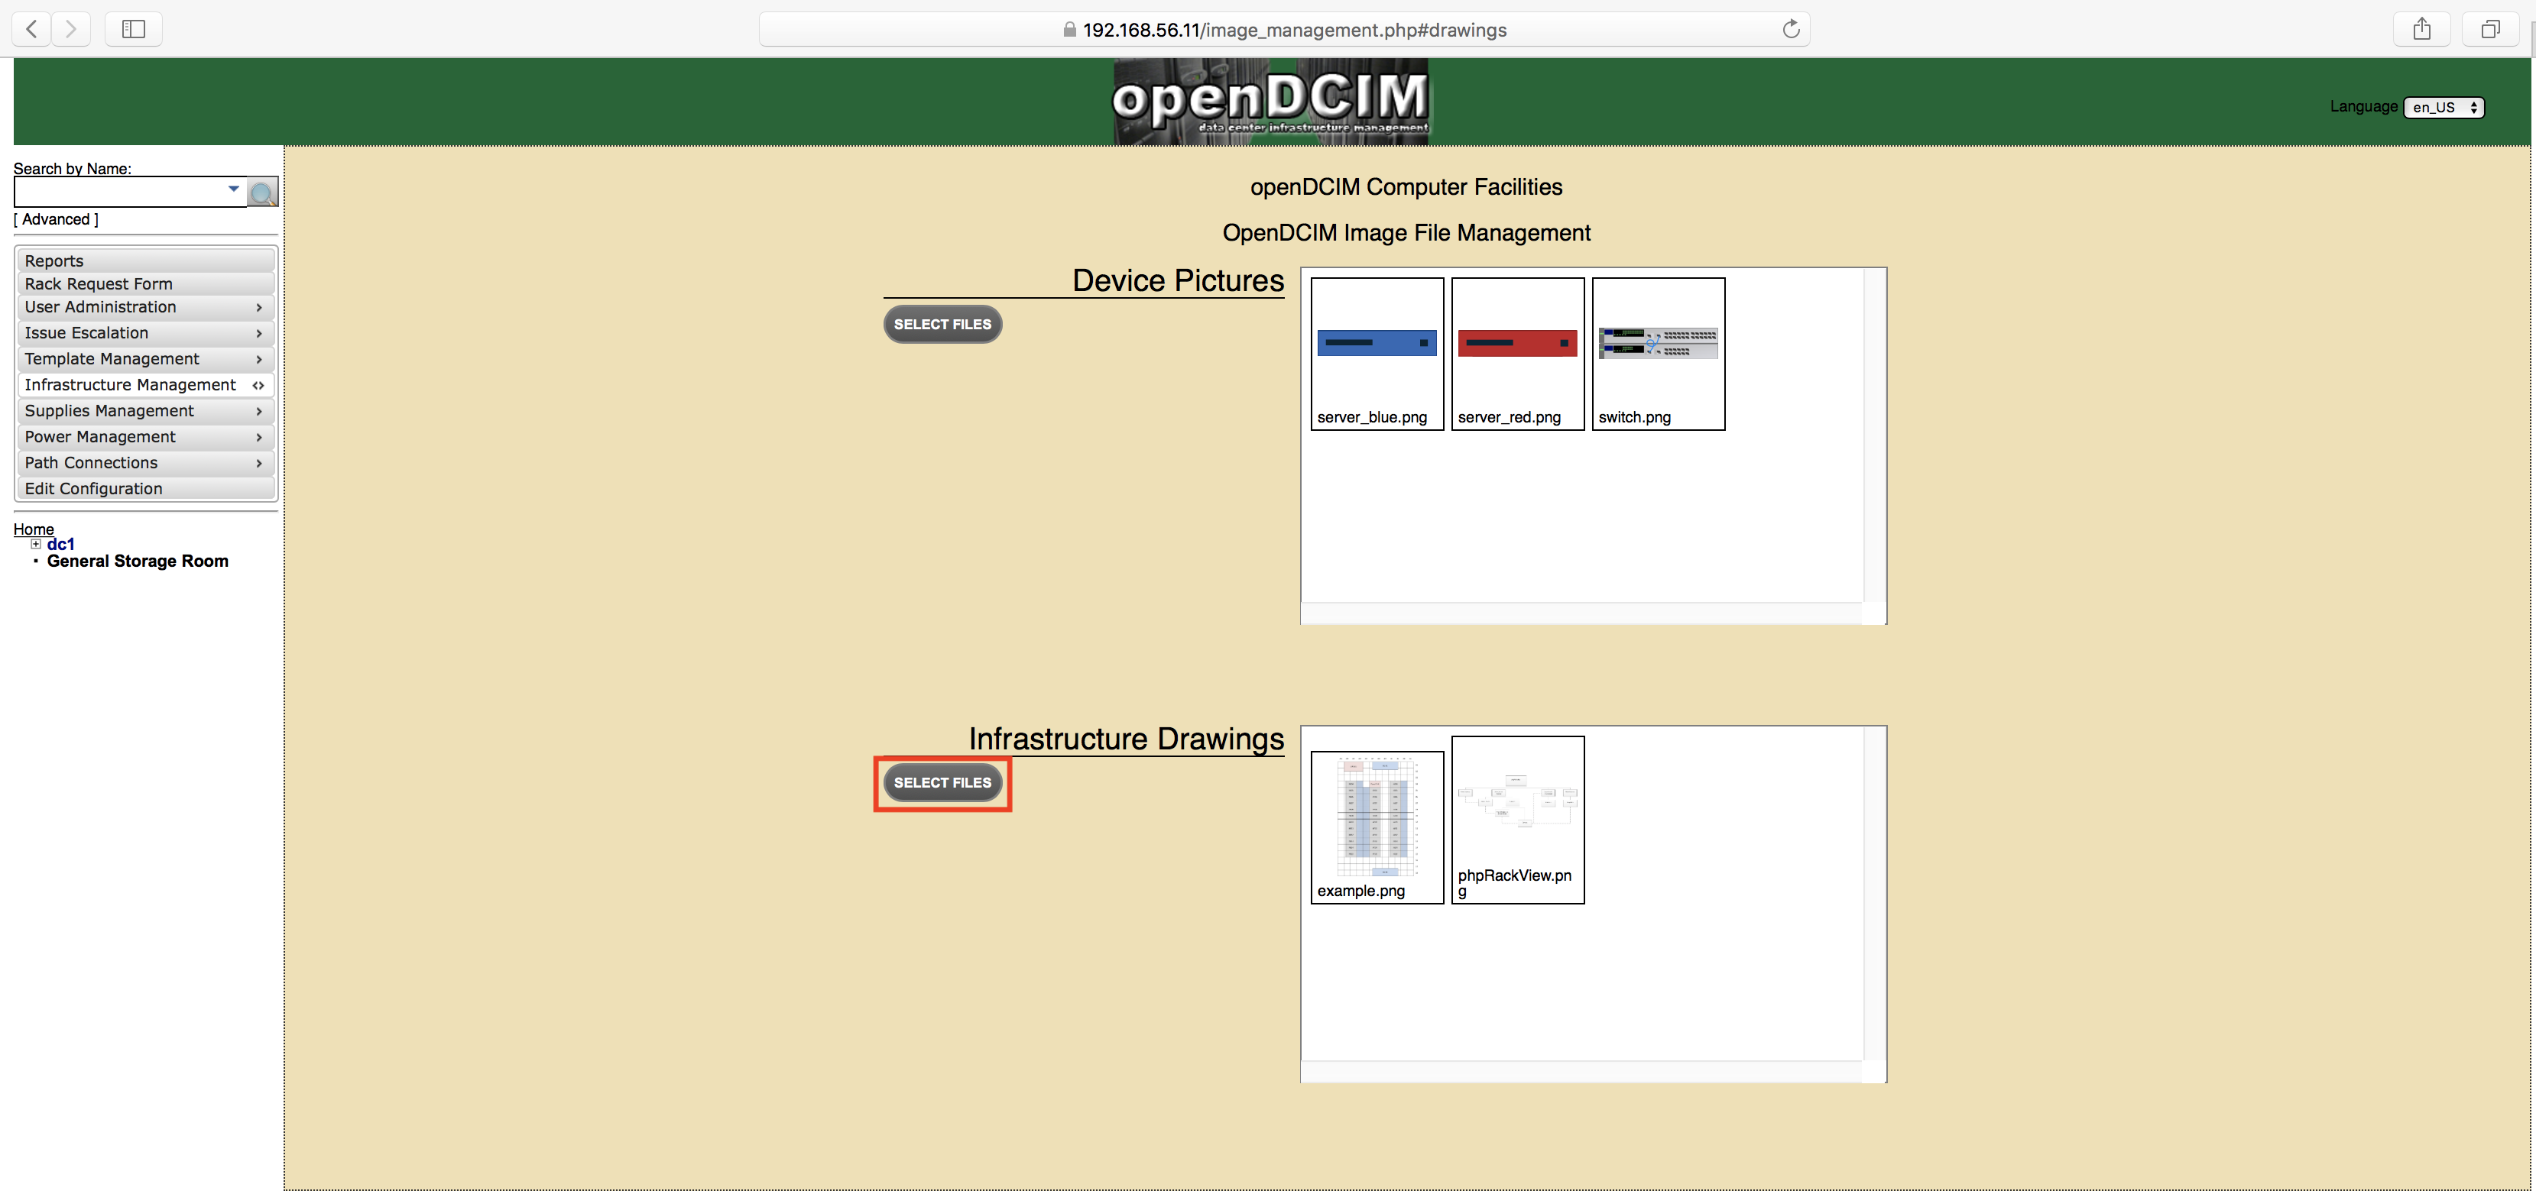Open Edit Configuration menu item
2536x1194 pixels.
tap(146, 488)
